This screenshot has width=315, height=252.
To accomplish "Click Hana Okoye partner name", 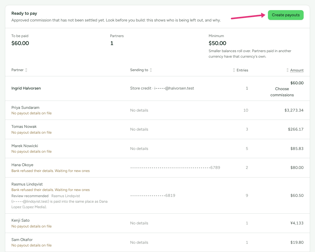I will (x=22, y=165).
